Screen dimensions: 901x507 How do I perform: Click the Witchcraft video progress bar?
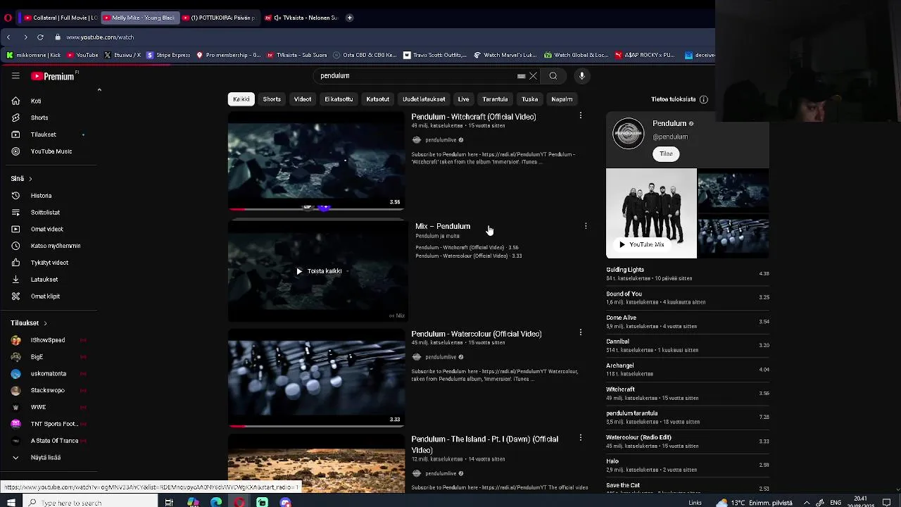(x=316, y=210)
